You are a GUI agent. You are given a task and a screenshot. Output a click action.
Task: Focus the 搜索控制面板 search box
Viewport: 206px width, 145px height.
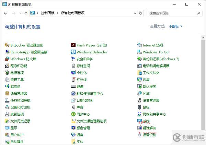coord(174,13)
